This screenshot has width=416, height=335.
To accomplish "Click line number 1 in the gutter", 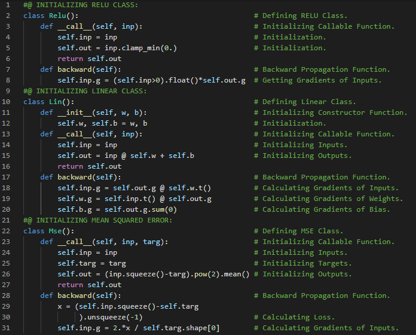I will tap(8, 5).
